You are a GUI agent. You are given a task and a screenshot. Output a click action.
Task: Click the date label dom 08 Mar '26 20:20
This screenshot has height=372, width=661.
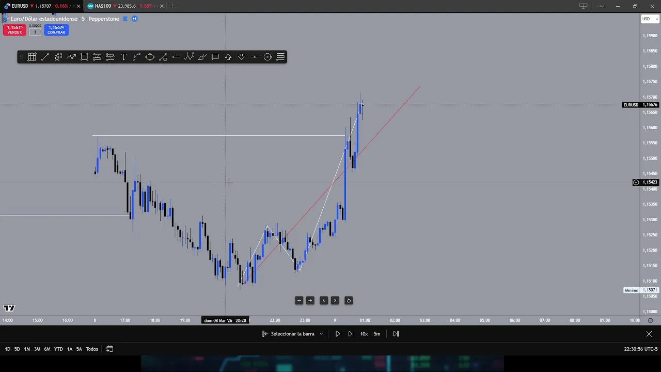(x=225, y=320)
